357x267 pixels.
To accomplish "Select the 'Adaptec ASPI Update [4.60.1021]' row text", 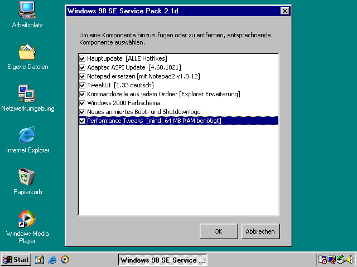I will pos(134,67).
